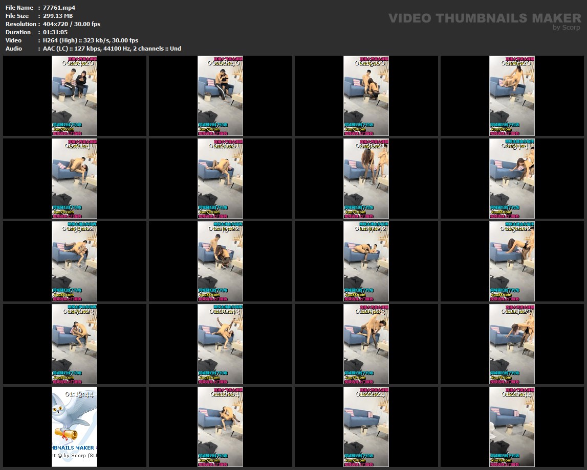587x470 pixels.
Task: Click the VIDEO THUMBNAILS MAKER watermark title
Action: 485,18
